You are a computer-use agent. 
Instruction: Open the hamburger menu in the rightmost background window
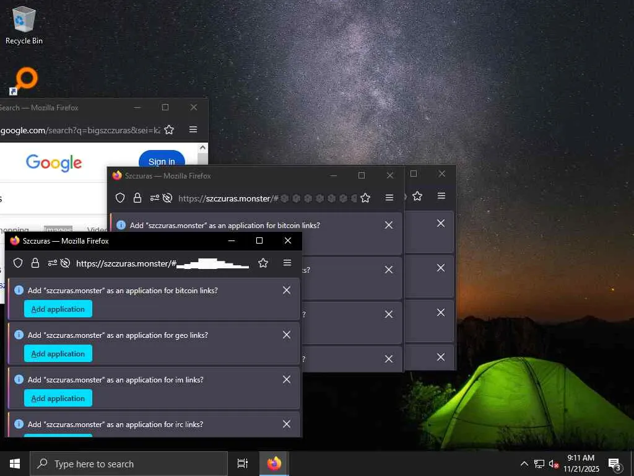tap(441, 196)
